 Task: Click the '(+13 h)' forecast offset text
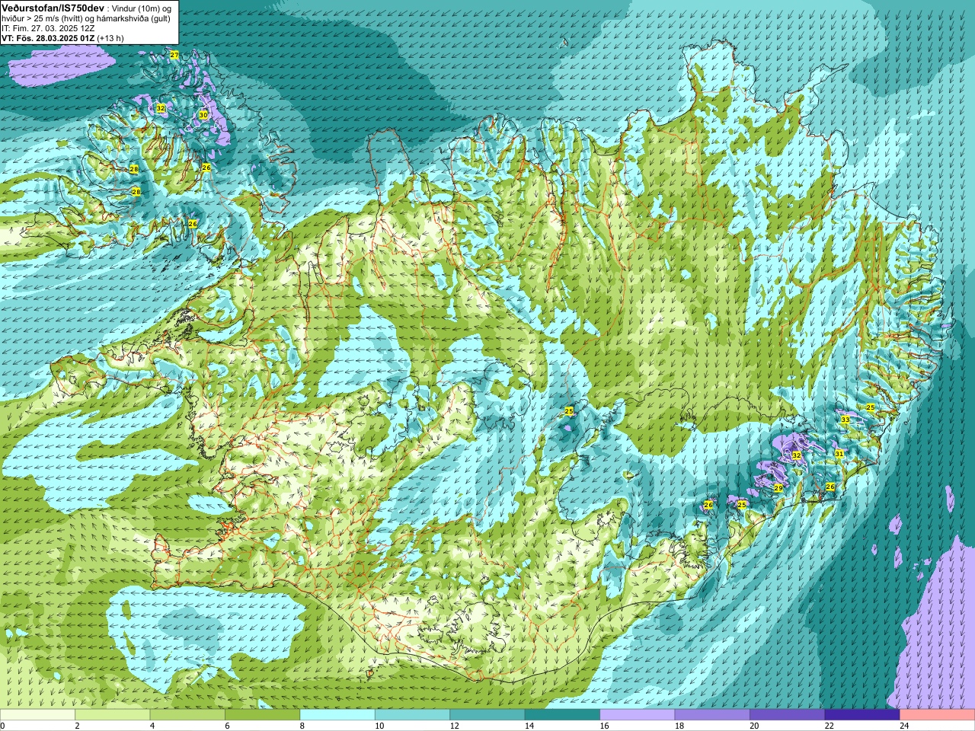tap(110, 38)
